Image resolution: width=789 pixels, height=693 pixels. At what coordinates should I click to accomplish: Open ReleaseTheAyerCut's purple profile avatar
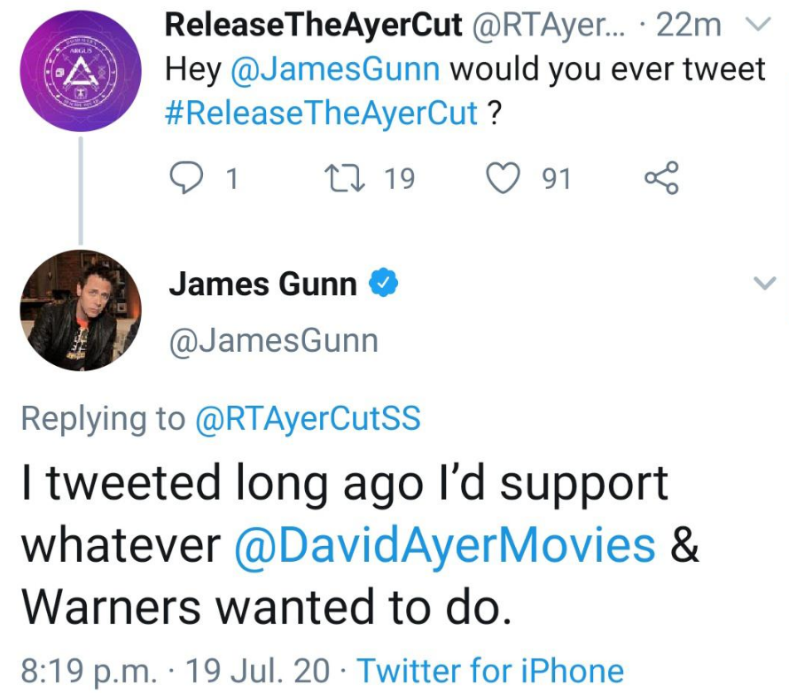point(81,72)
